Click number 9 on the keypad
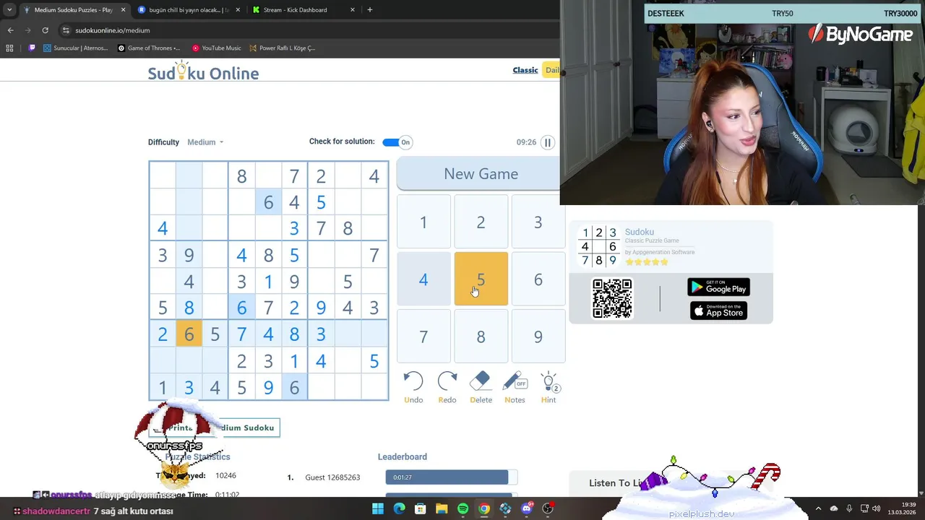Image resolution: width=925 pixels, height=520 pixels. click(538, 337)
